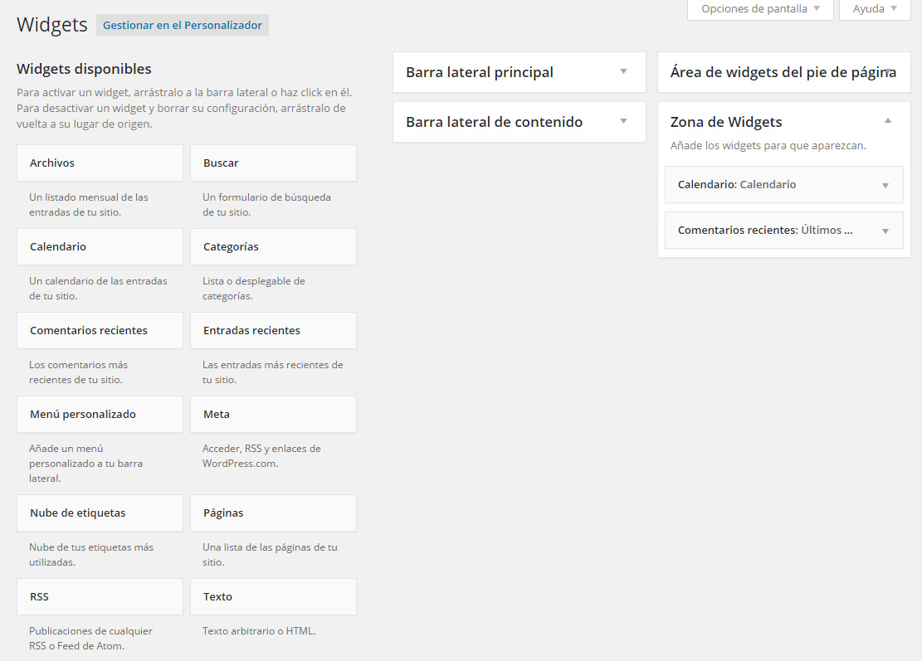Select the Archivos available widget
This screenshot has height=661, width=922.
pyautogui.click(x=100, y=163)
